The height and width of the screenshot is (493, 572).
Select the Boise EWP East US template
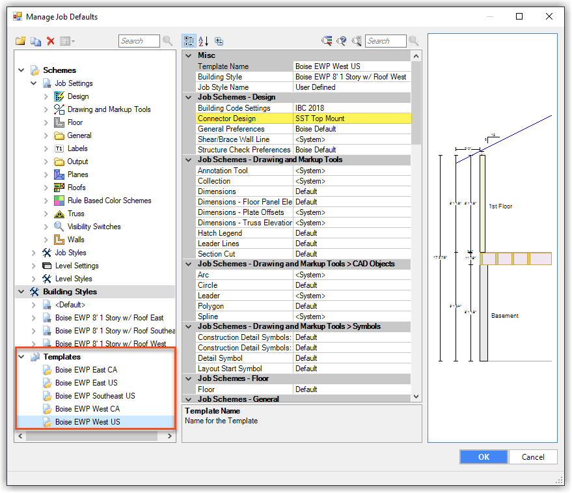pos(87,383)
